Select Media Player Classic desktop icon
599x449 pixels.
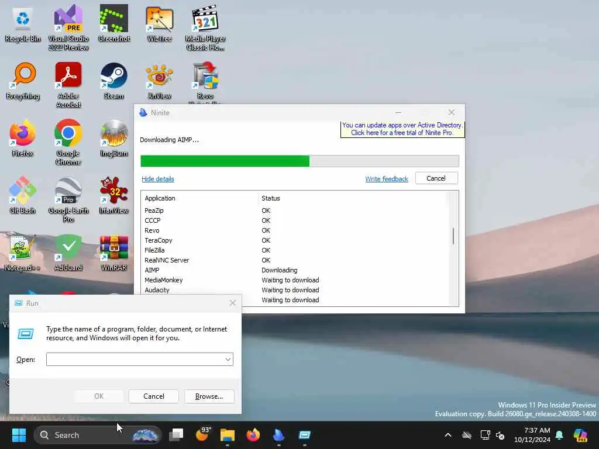click(205, 27)
